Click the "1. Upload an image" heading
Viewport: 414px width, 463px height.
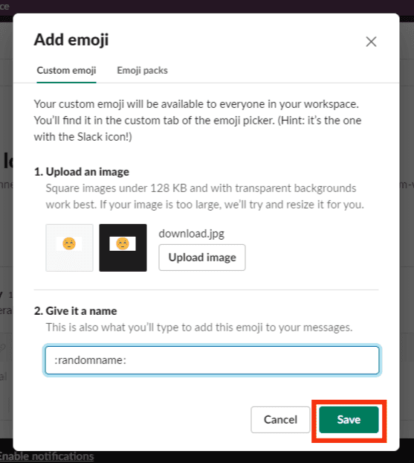point(82,172)
